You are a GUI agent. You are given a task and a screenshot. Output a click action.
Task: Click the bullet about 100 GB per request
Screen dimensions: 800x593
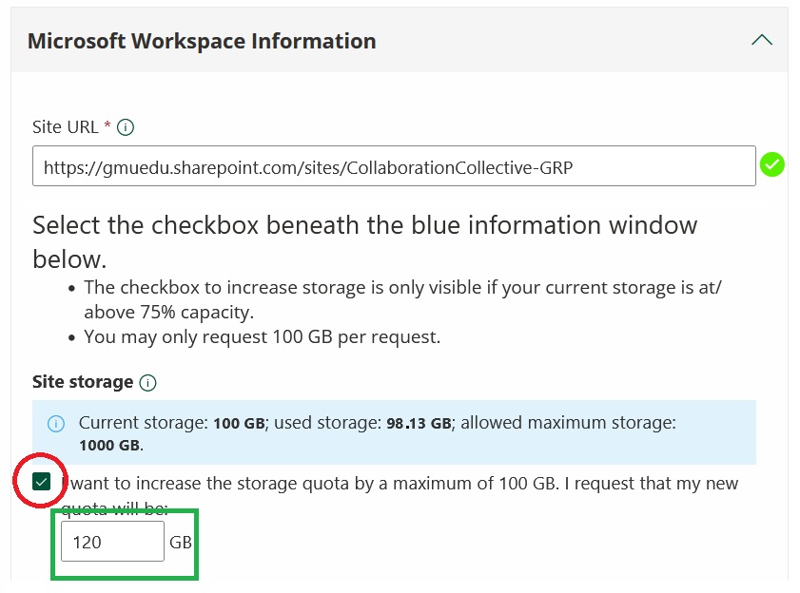pos(262,336)
